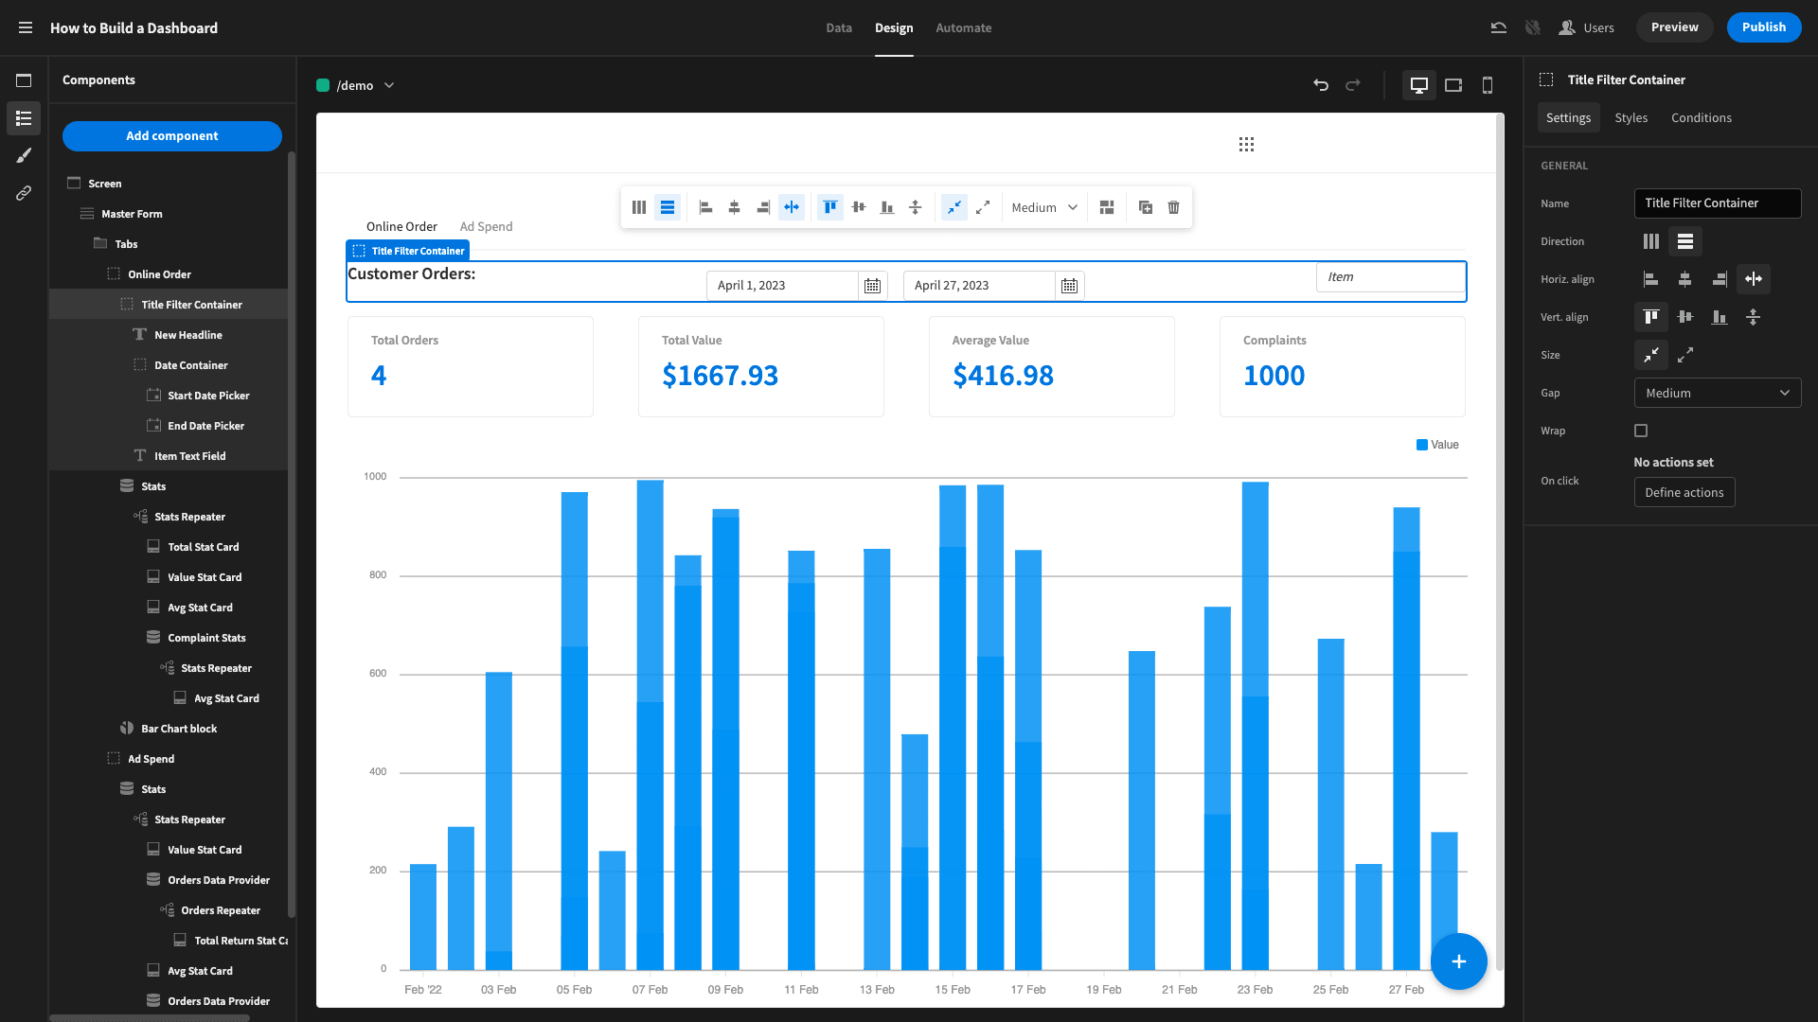Undo last change in canvas toolbar
The height and width of the screenshot is (1022, 1818).
click(1321, 85)
